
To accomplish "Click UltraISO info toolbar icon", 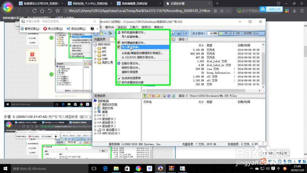I will pyautogui.click(x=173, y=33).
